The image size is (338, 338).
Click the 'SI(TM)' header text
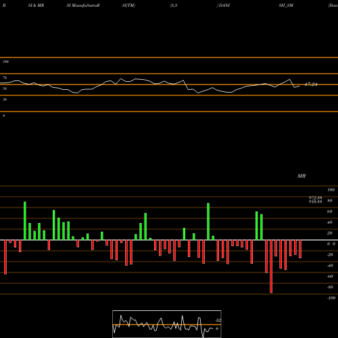(x=128, y=5)
